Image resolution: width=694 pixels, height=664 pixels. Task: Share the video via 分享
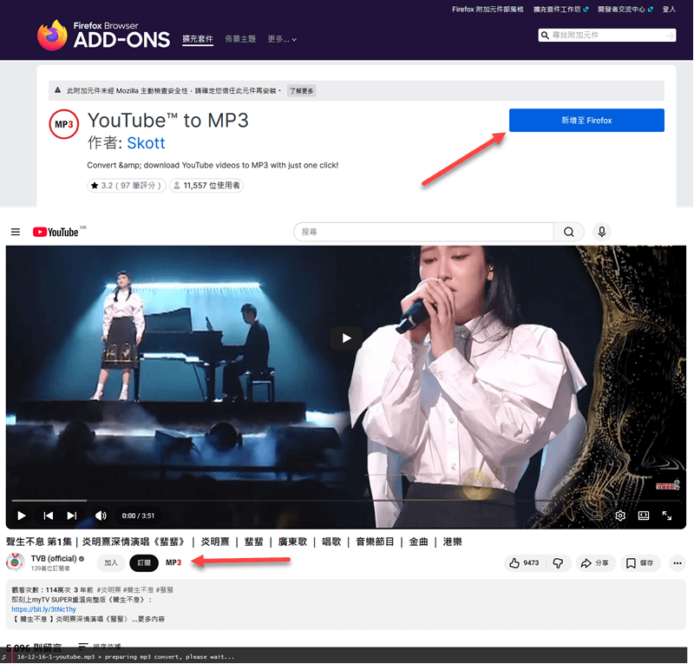[596, 563]
